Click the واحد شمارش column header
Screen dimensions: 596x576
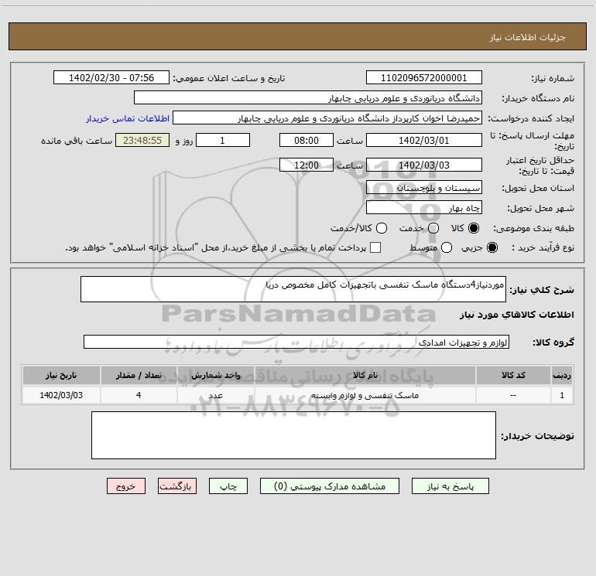pos(215,375)
